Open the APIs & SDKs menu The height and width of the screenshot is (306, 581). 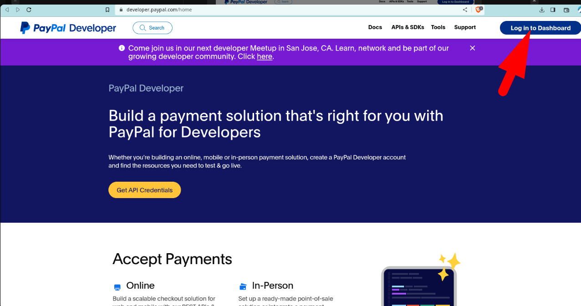[407, 27]
